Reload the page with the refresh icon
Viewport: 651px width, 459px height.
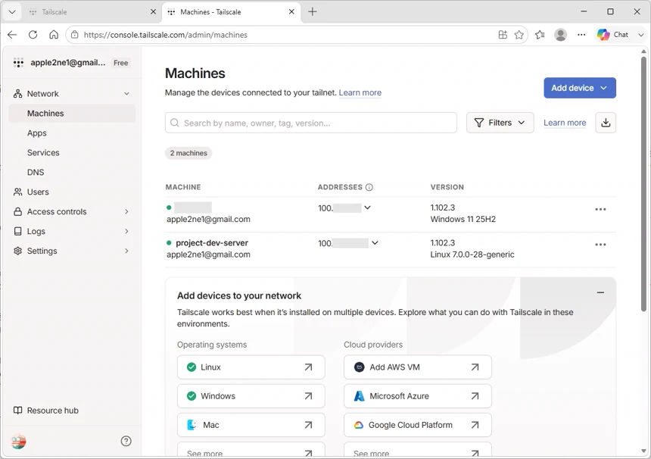(x=33, y=35)
